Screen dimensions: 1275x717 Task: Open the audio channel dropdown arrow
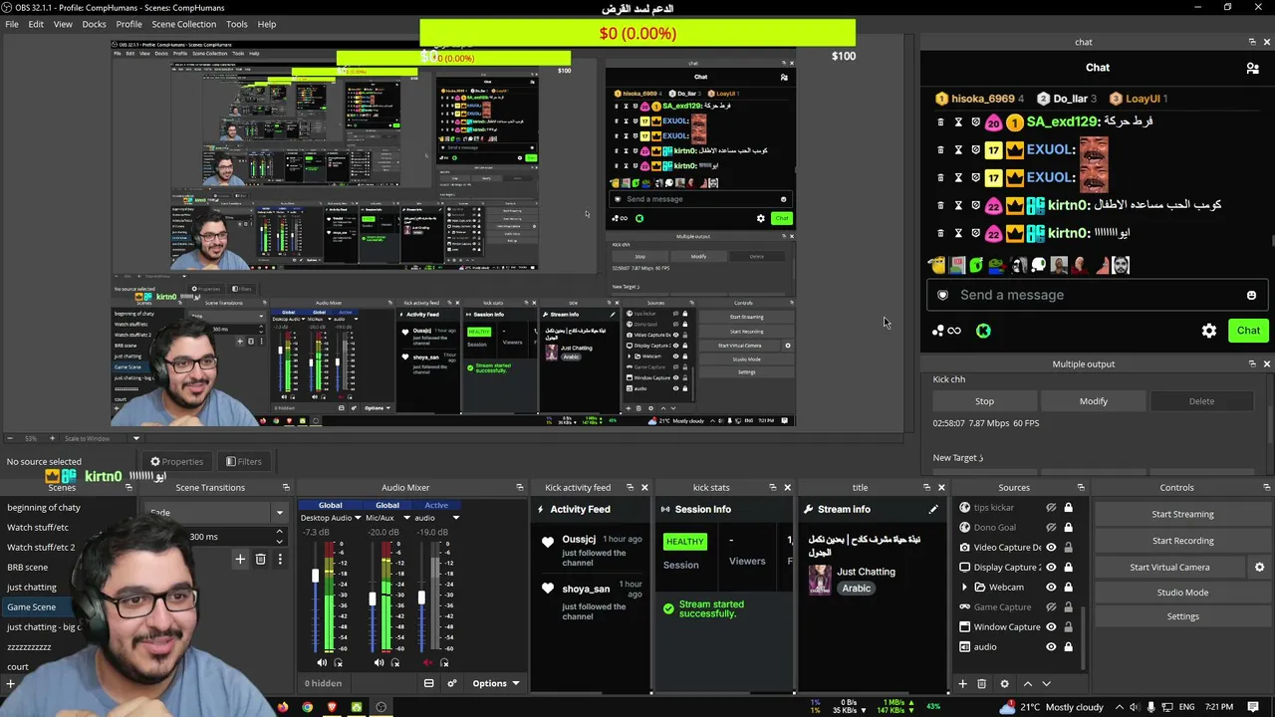pyautogui.click(x=455, y=518)
